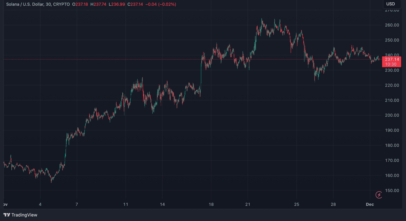Click the 150.00 price axis label
This screenshot has width=406, height=221.
click(x=392, y=191)
